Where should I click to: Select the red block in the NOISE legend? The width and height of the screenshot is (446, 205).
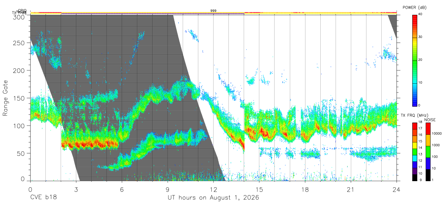point(428,128)
